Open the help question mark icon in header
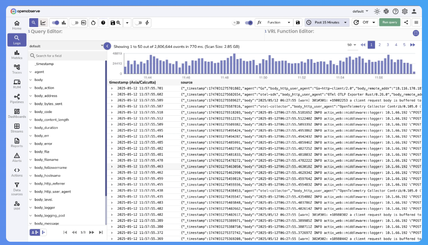Screen dimensions: 428x245 (395, 11)
